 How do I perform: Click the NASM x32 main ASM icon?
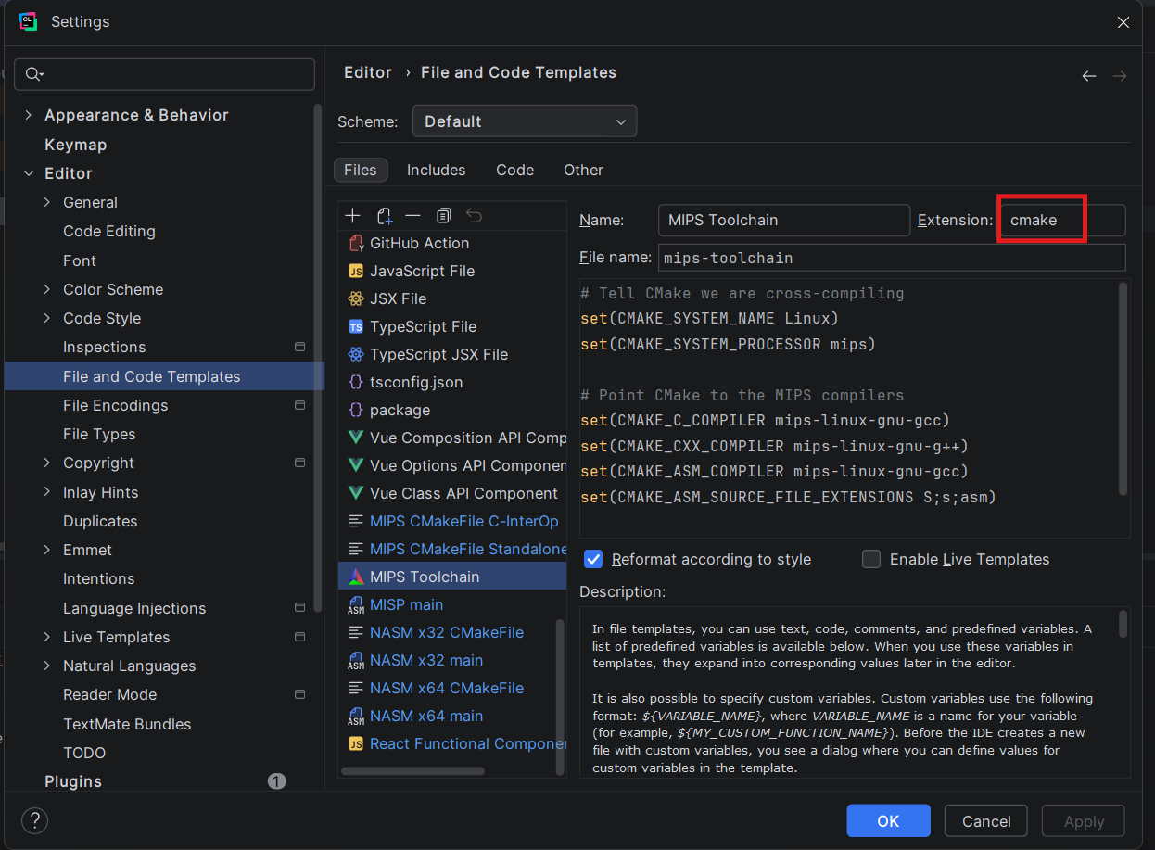click(x=356, y=661)
